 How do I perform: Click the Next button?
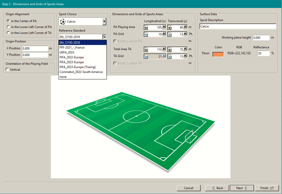242,188
